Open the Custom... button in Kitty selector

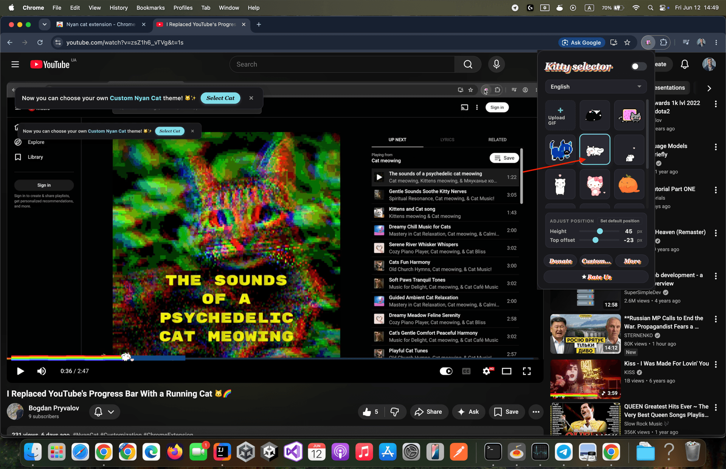point(596,261)
